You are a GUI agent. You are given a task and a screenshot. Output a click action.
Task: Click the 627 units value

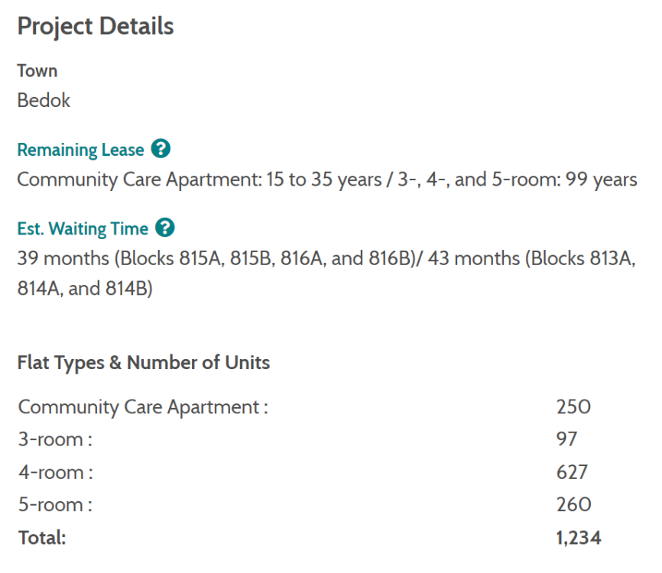(572, 473)
